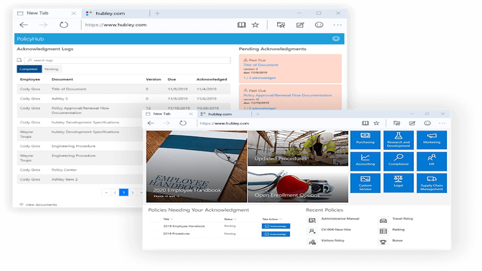This screenshot has height=271, width=482.
Task: Click feedback smiley in front browser toolbar
Action: [427, 123]
